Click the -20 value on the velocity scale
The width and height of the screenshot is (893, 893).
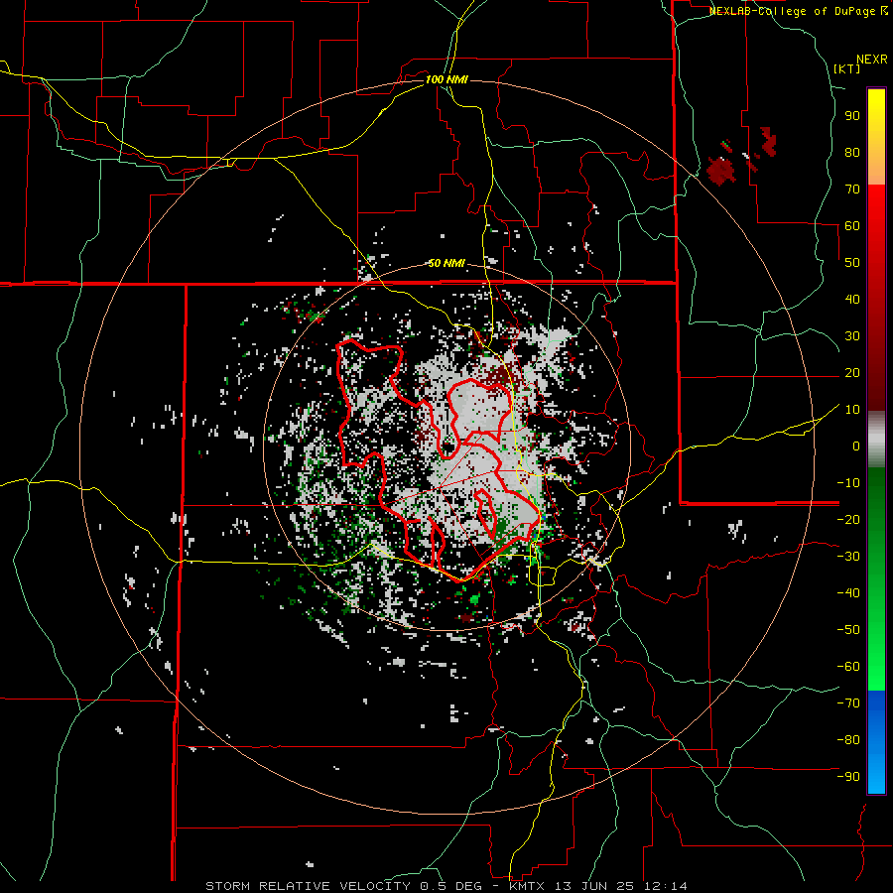[x=848, y=520]
